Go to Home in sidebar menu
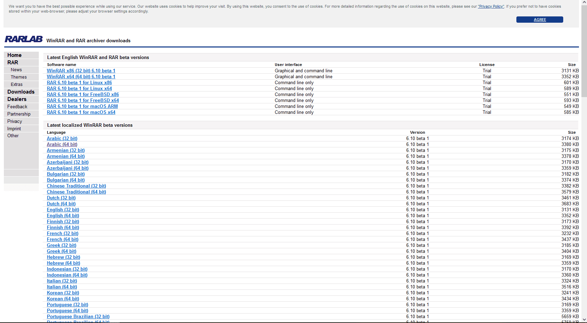The width and height of the screenshot is (587, 323). [x=14, y=55]
